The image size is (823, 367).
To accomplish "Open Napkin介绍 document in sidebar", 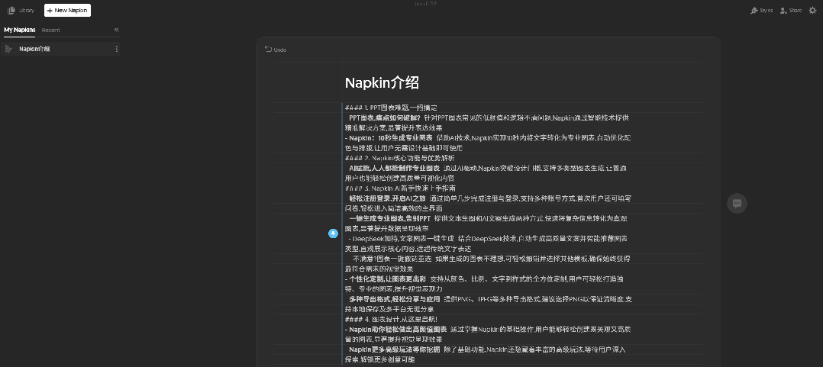I will point(60,49).
